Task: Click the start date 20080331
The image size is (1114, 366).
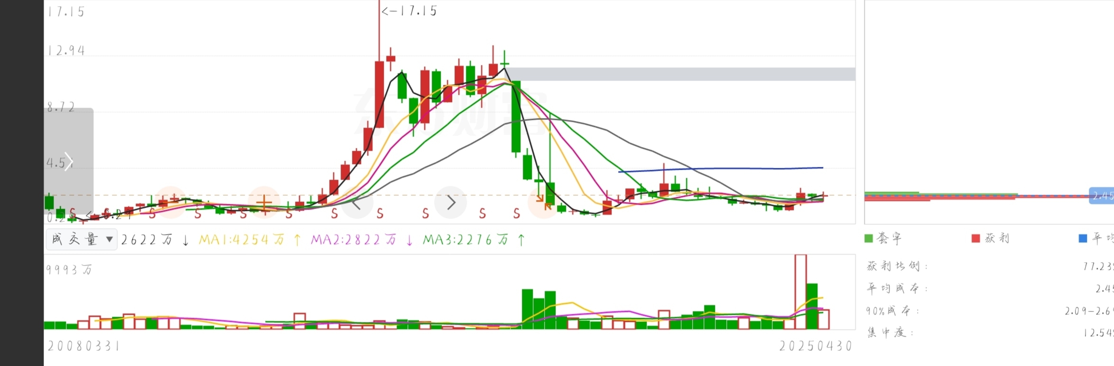Action: [x=84, y=346]
